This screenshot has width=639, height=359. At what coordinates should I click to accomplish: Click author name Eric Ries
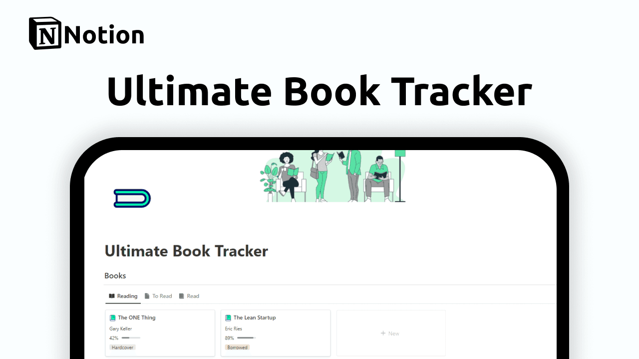tap(233, 329)
